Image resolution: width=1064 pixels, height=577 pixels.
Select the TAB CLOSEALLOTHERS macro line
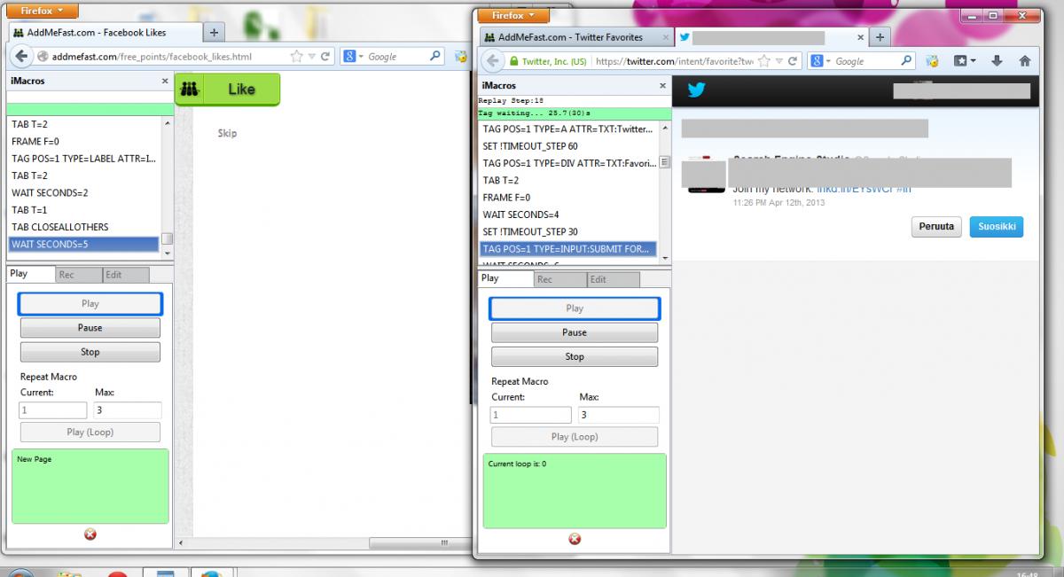[84, 227]
